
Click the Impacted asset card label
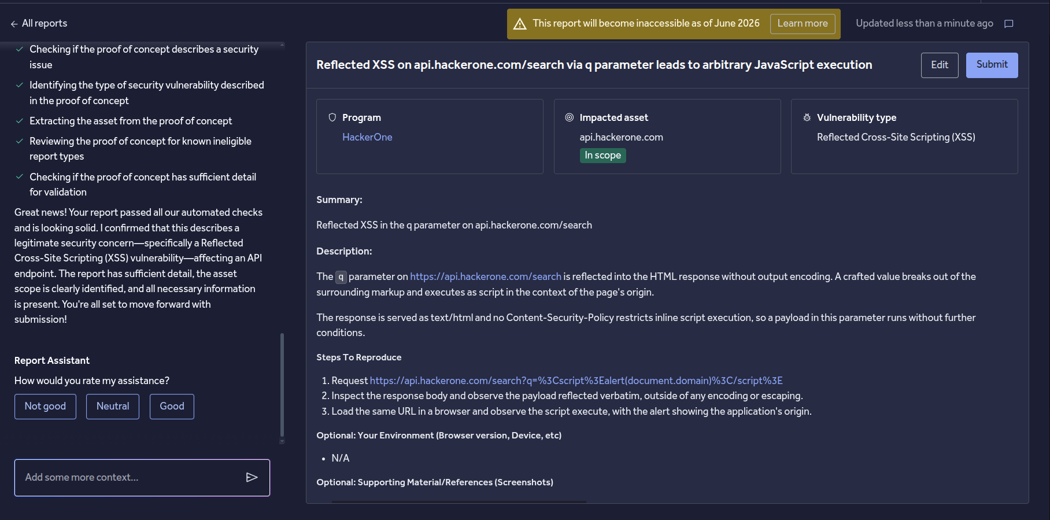tap(613, 117)
